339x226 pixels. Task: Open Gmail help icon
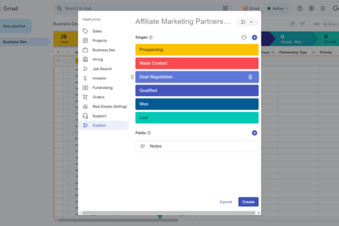[x=300, y=9]
